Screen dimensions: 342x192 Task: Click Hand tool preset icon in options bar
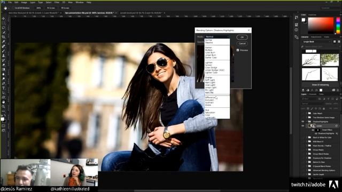tap(5, 8)
